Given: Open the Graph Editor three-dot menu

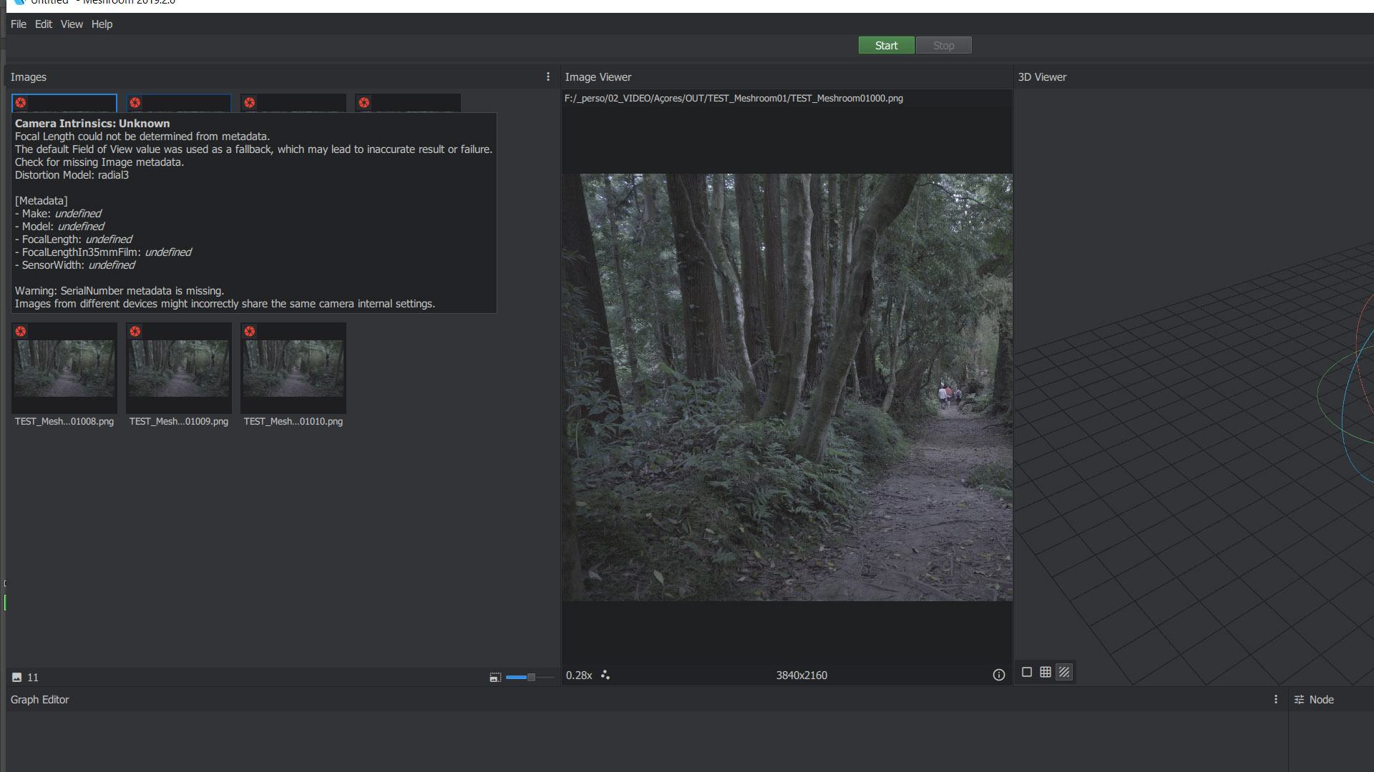Looking at the screenshot, I should (1275, 699).
